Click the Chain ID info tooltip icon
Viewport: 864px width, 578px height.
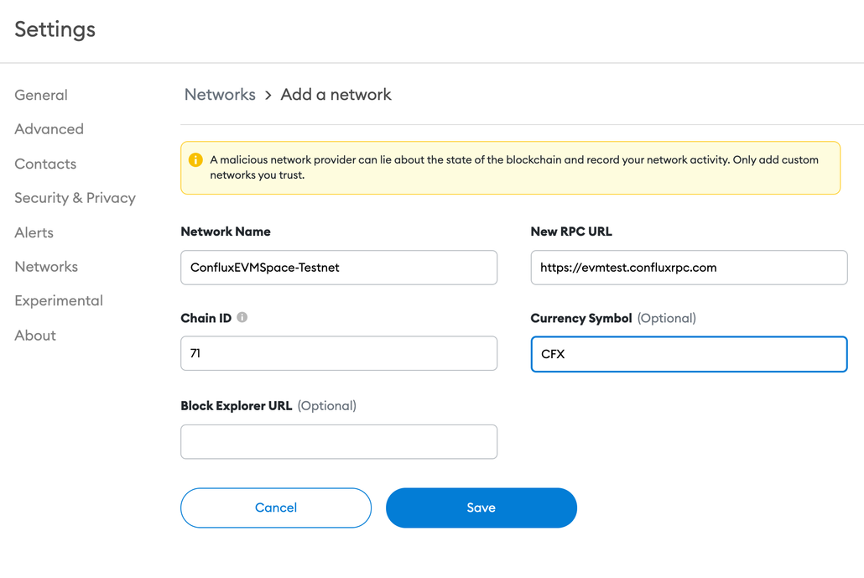click(x=241, y=317)
